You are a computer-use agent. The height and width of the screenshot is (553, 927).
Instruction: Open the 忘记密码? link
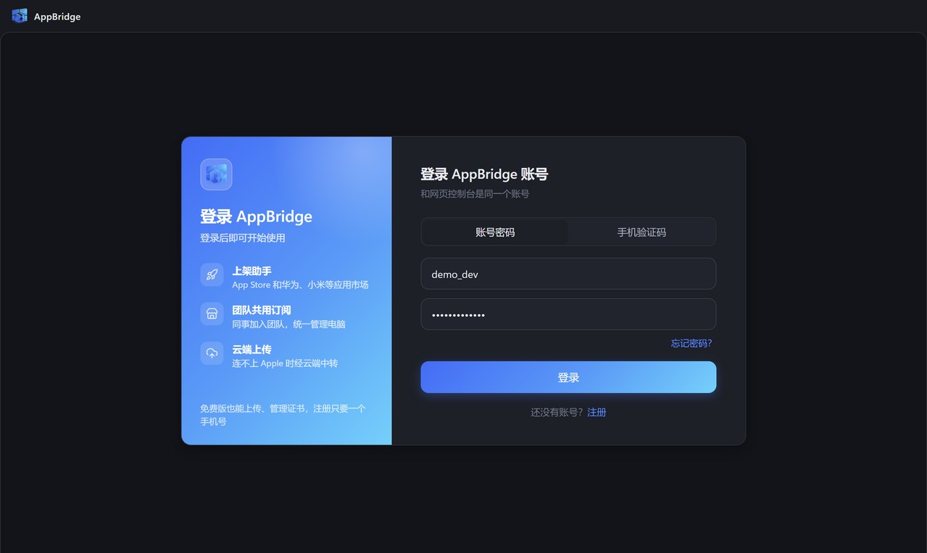691,343
